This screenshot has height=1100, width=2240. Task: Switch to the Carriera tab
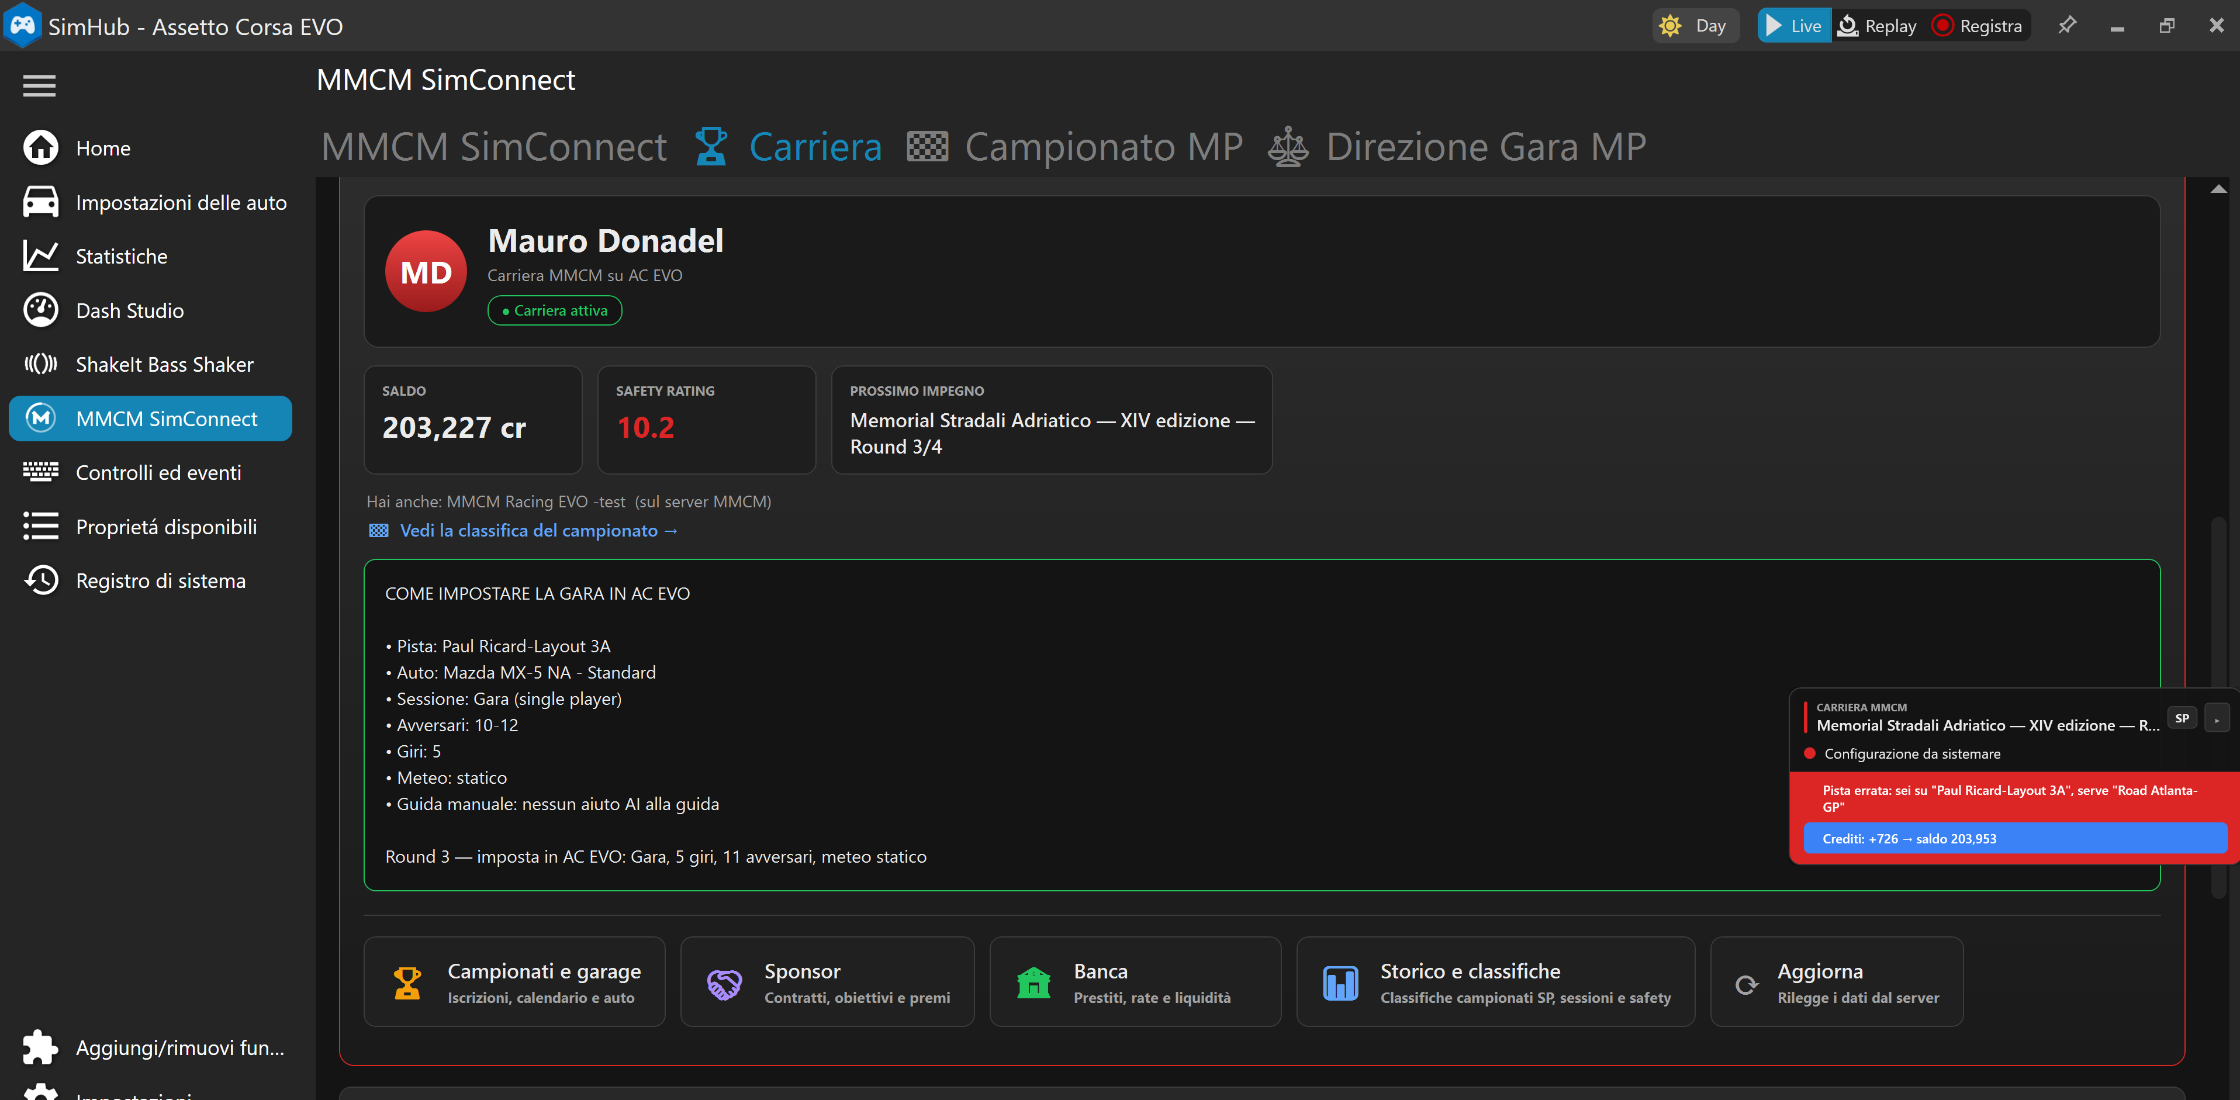(788, 146)
